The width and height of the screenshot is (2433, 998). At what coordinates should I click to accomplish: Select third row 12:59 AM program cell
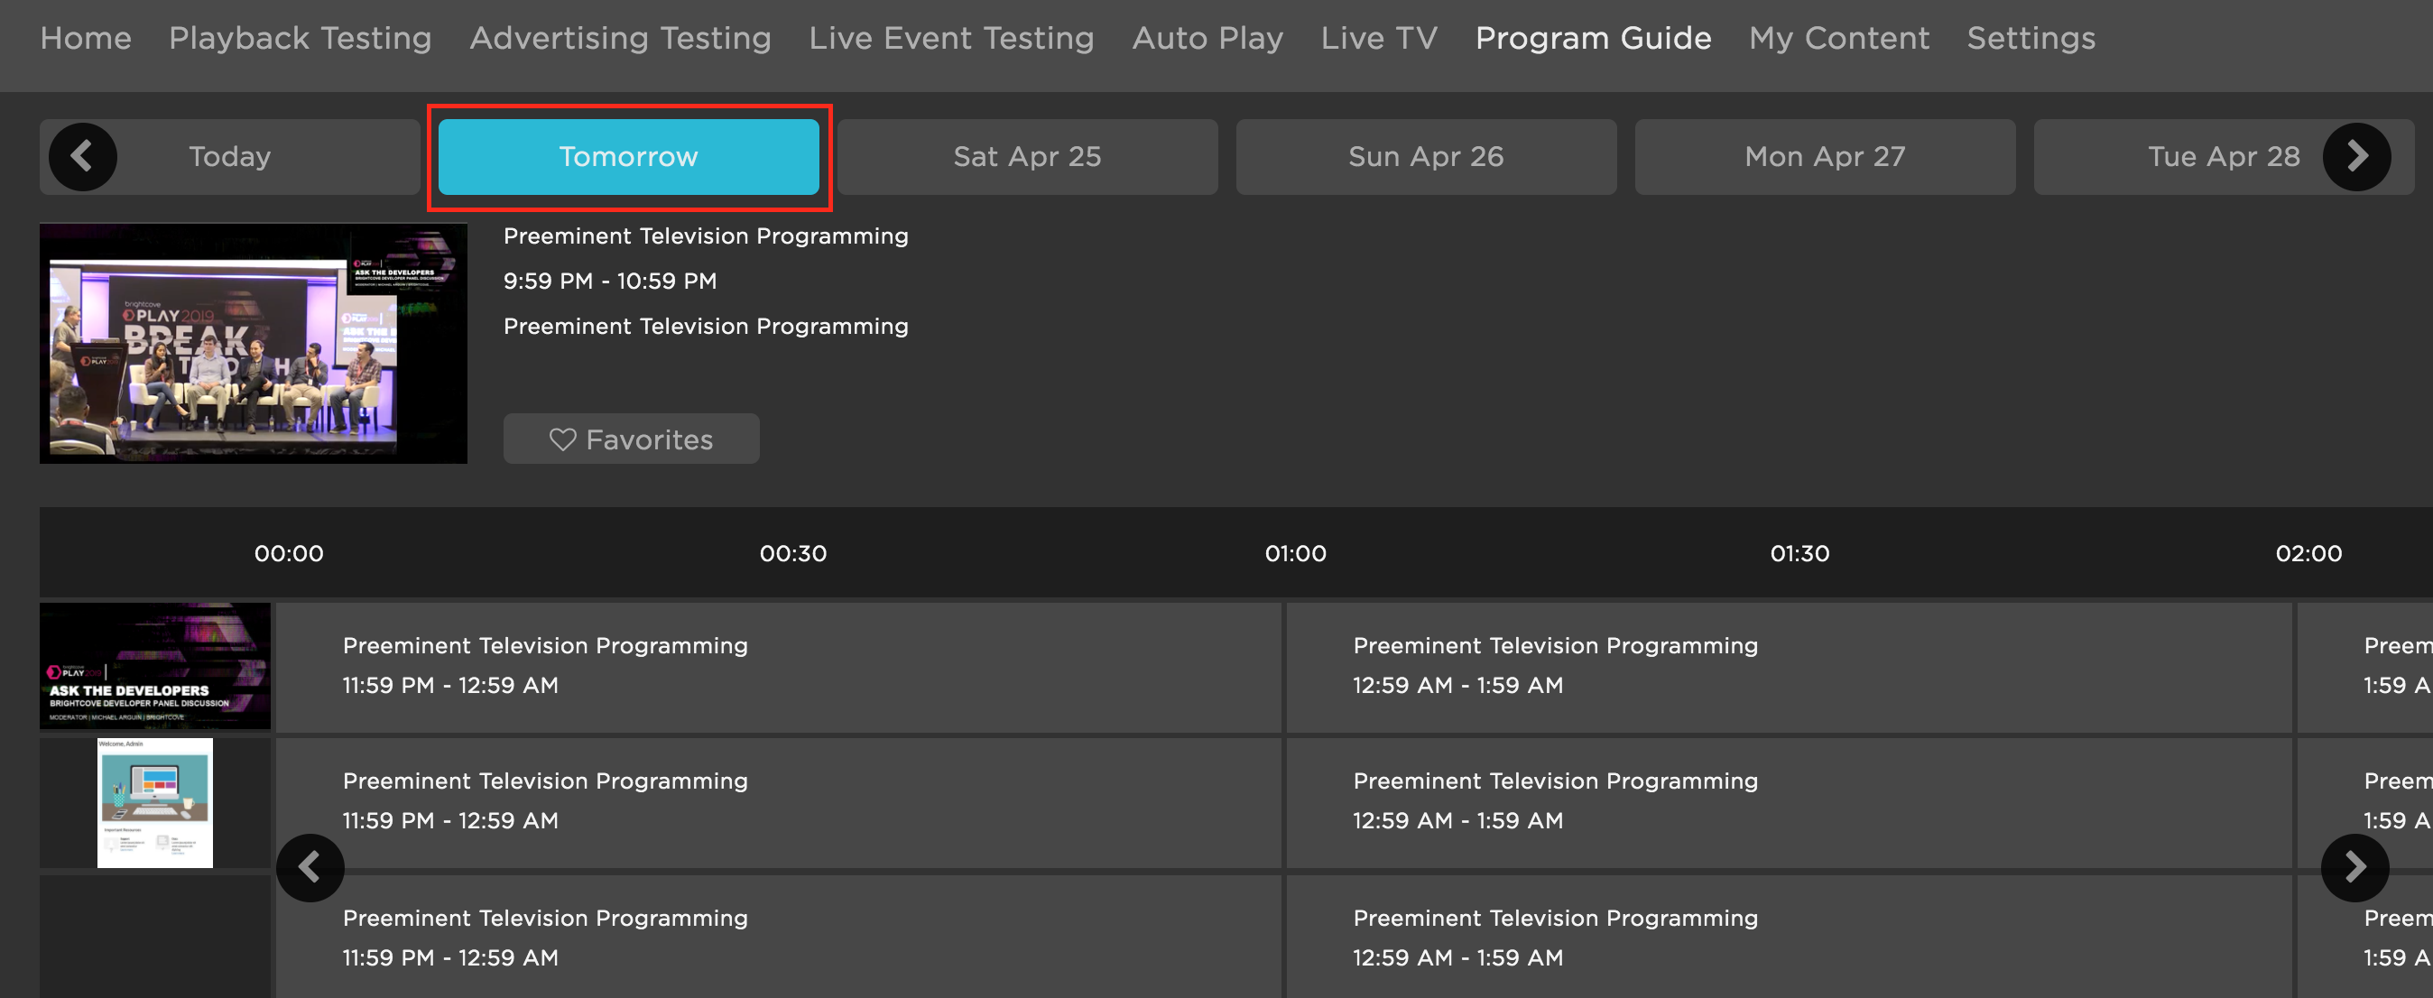point(1789,936)
